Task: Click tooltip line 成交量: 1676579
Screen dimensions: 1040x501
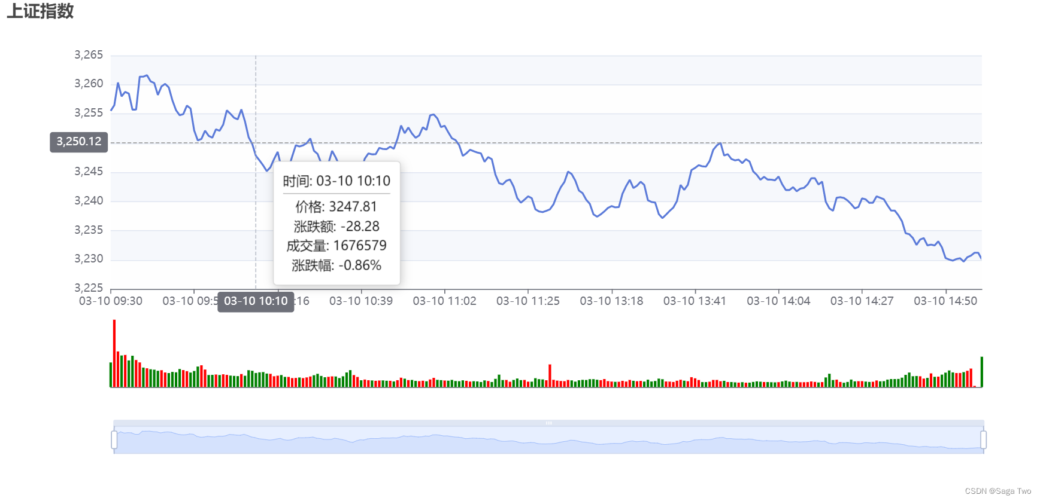Action: [x=336, y=246]
